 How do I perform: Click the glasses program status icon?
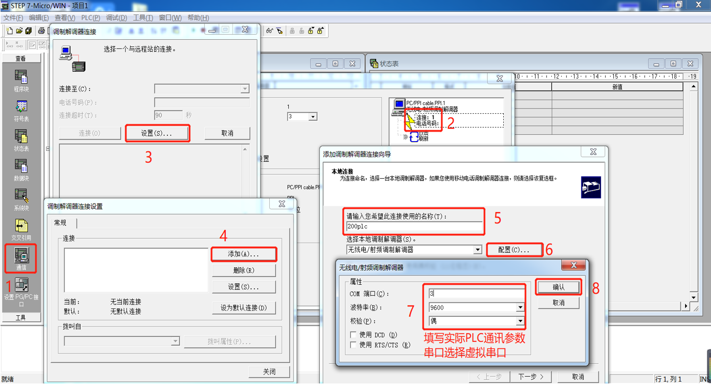click(270, 31)
